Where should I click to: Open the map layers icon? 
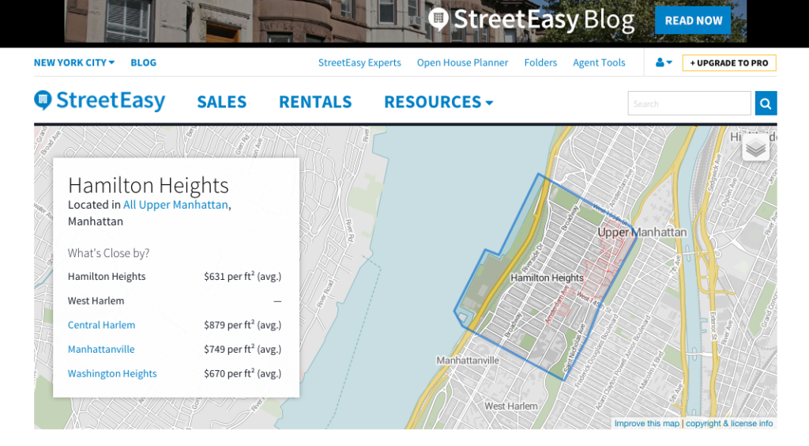756,148
